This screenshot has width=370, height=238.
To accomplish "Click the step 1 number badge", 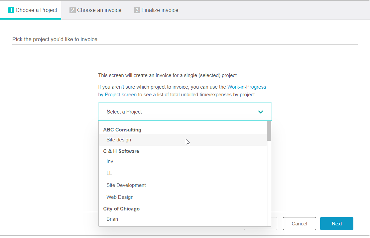I will (11, 10).
